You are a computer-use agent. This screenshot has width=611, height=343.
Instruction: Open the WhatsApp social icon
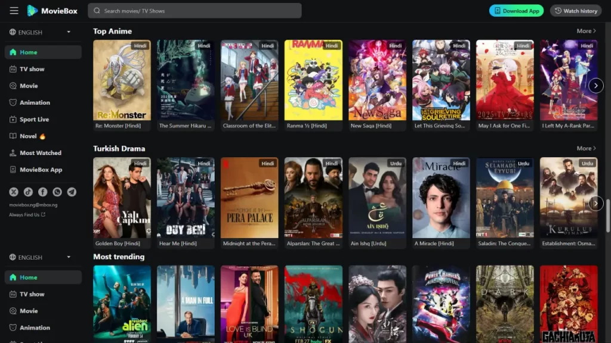57,192
